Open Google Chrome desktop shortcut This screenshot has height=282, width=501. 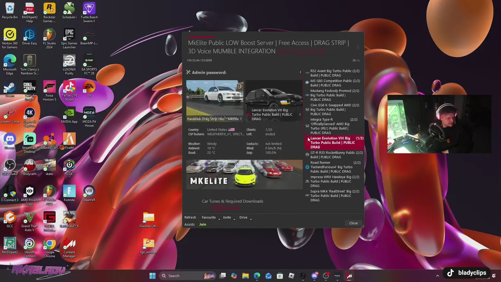coord(49,248)
